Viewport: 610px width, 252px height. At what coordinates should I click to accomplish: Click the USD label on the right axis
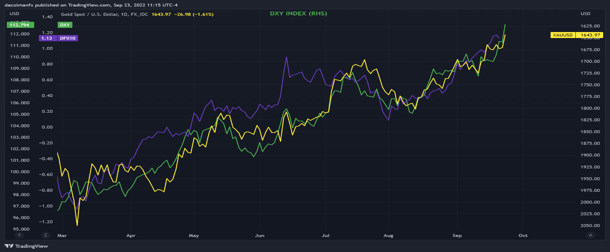pos(585,14)
